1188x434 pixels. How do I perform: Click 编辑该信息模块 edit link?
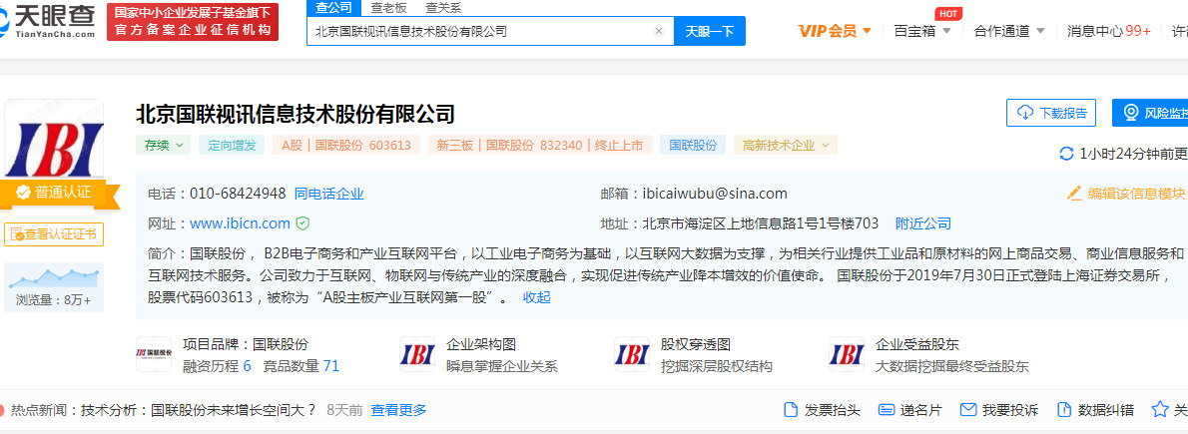[x=1126, y=194]
